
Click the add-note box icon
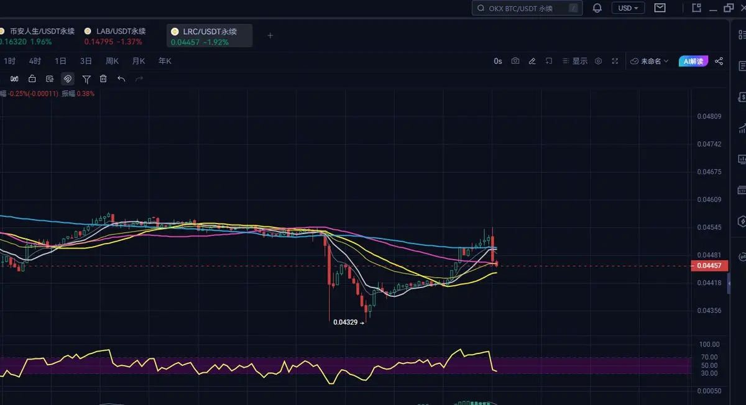pyautogui.click(x=549, y=61)
